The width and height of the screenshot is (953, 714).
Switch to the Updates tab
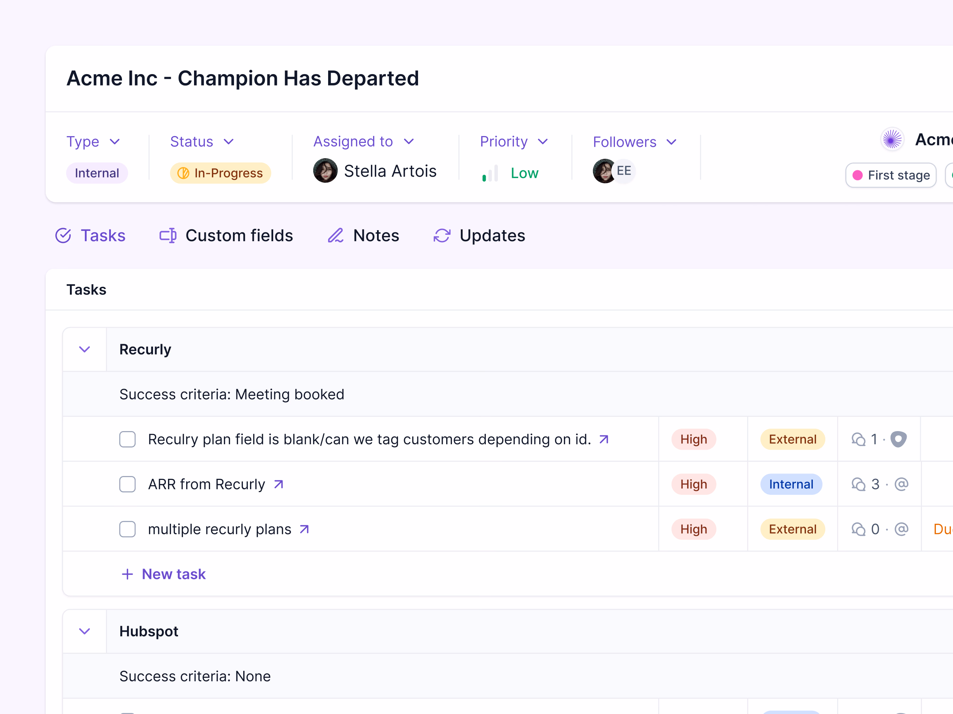(x=479, y=236)
